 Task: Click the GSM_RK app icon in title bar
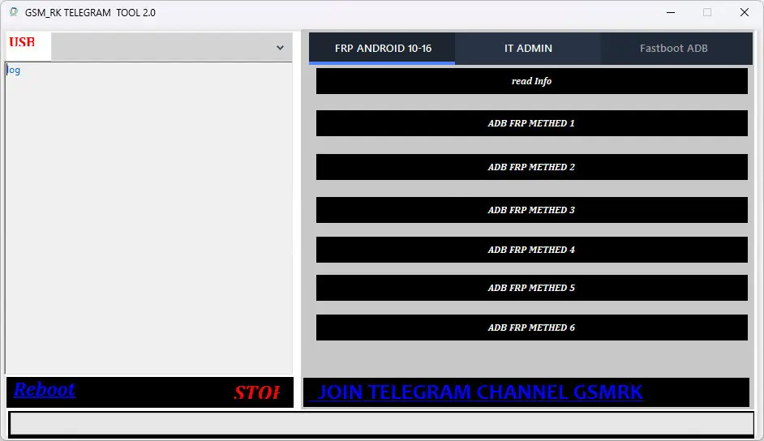coord(13,12)
